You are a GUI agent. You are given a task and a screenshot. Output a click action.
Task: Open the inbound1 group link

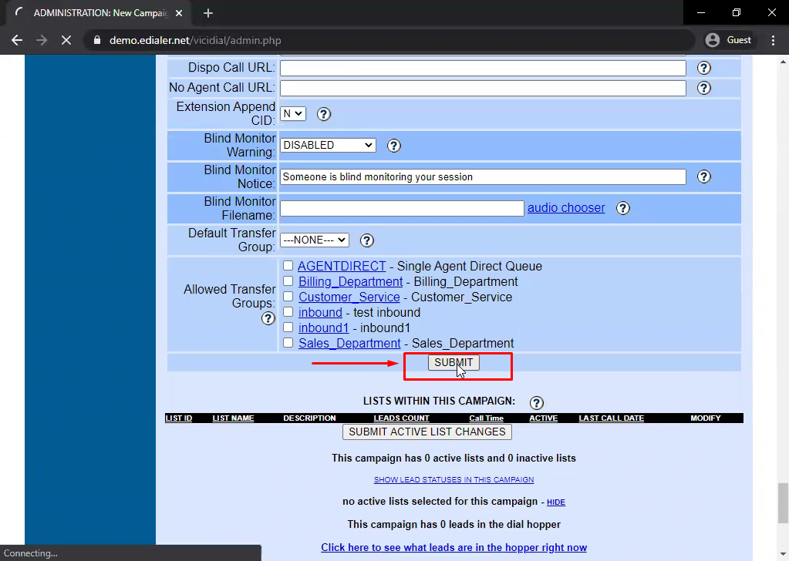click(324, 328)
